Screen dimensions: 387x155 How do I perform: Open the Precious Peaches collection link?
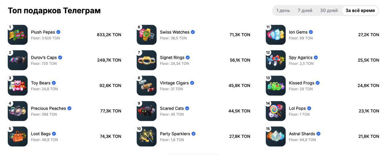(48, 108)
